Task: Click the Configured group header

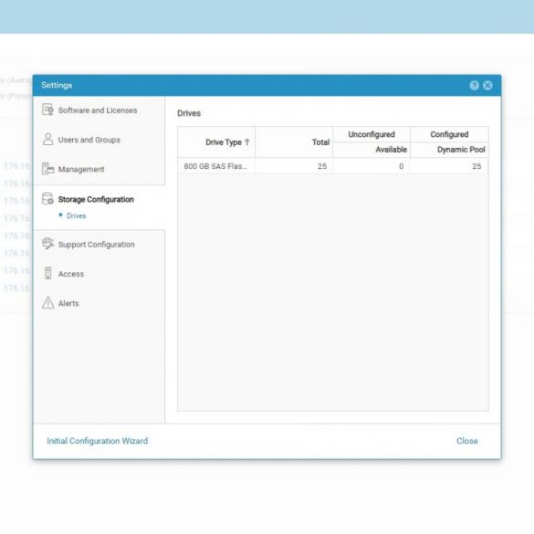Action: [449, 134]
